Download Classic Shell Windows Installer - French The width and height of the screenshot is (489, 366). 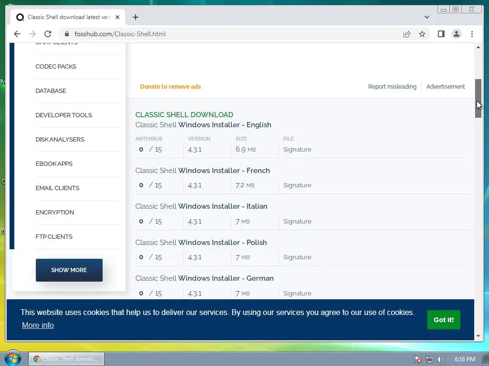click(202, 171)
